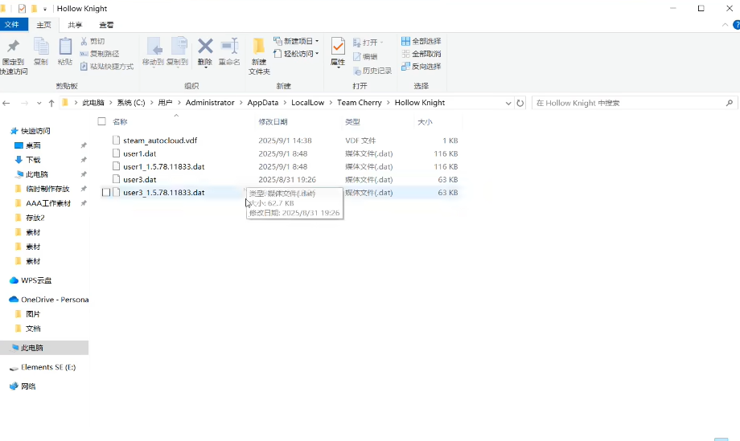The height and width of the screenshot is (441, 740).
Task: Click the Delete X icon
Action: pyautogui.click(x=205, y=47)
